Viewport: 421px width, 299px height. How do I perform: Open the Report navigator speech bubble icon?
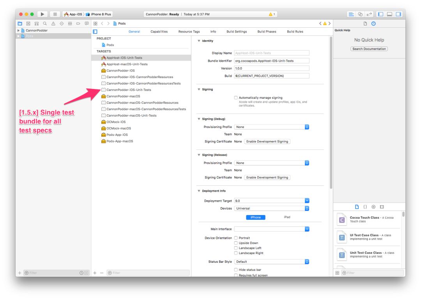[87, 24]
